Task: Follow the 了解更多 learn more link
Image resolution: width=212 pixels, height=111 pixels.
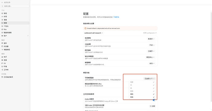Action: click(x=116, y=17)
